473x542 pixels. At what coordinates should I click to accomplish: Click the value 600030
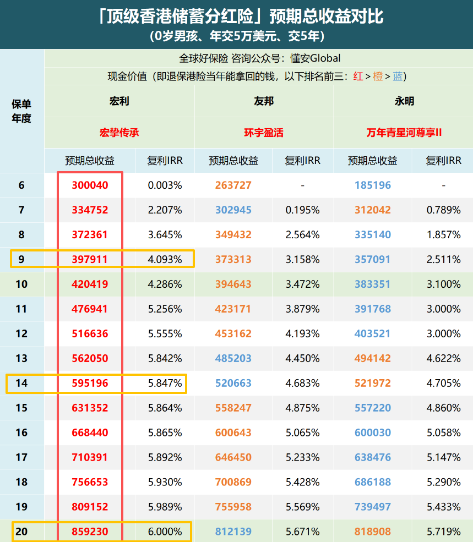tap(373, 432)
